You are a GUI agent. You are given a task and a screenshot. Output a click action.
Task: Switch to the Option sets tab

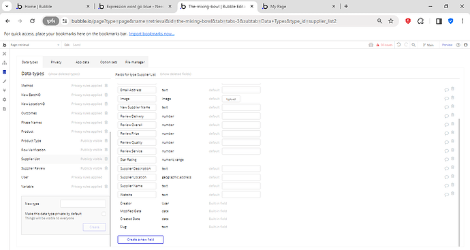tap(109, 62)
